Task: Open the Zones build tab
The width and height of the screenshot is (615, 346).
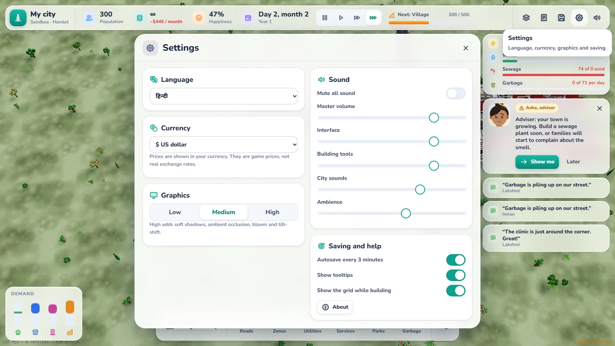Action: tap(279, 331)
